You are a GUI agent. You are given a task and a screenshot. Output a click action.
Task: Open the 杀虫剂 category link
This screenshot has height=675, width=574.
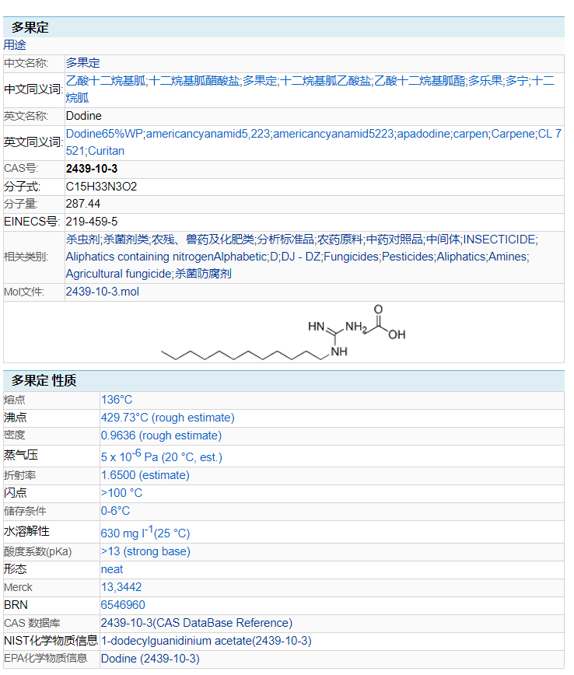tap(83, 240)
